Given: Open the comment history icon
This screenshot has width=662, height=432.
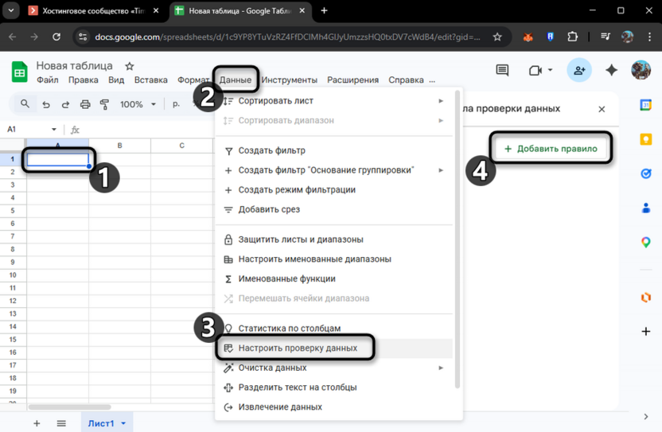Looking at the screenshot, I should [502, 70].
